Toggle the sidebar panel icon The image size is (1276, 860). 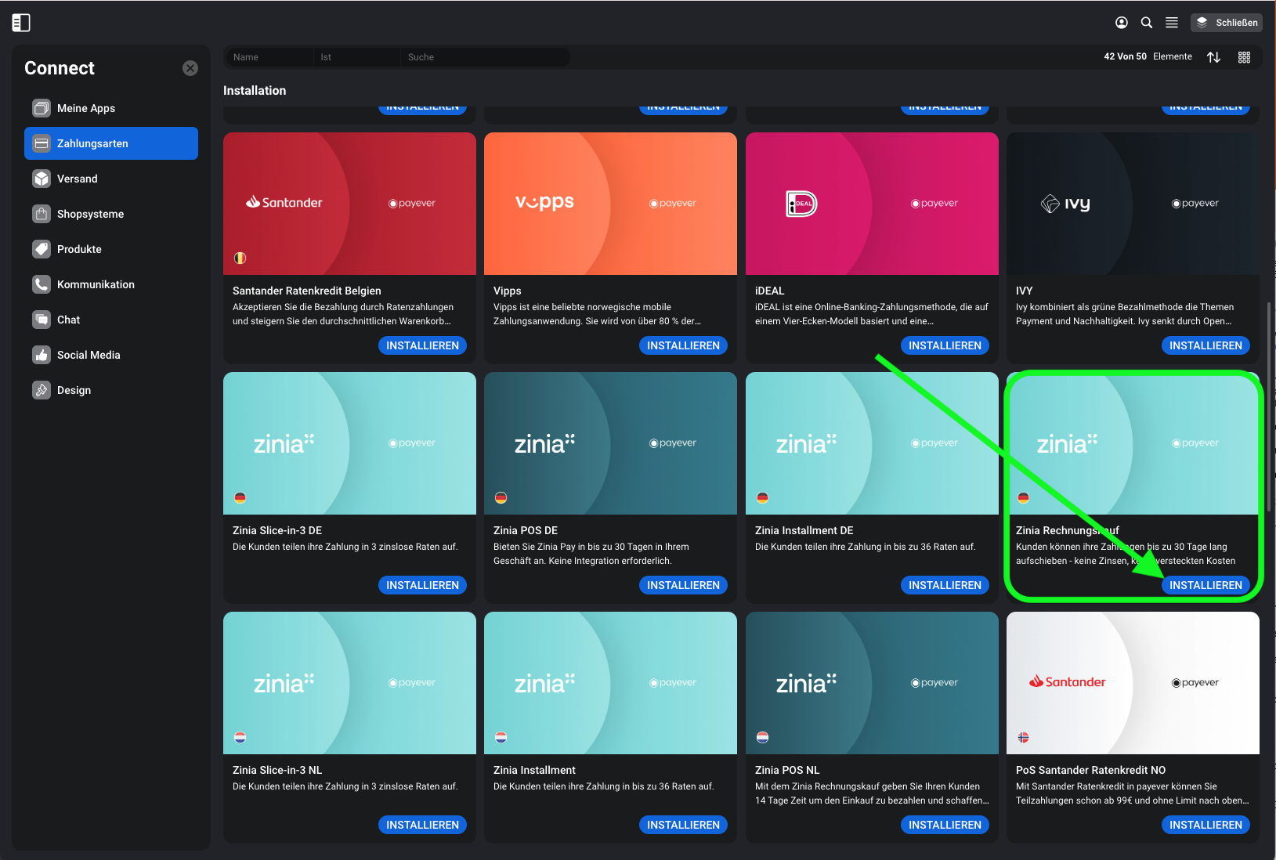21,23
